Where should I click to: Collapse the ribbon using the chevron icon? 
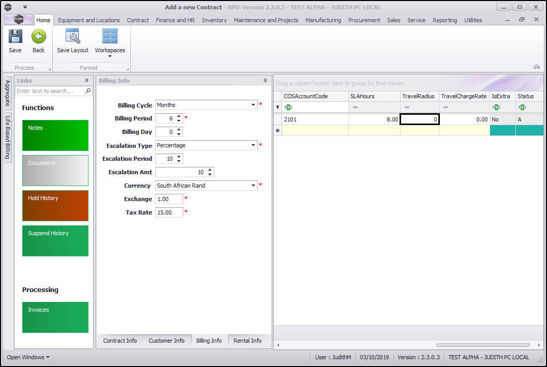(537, 67)
